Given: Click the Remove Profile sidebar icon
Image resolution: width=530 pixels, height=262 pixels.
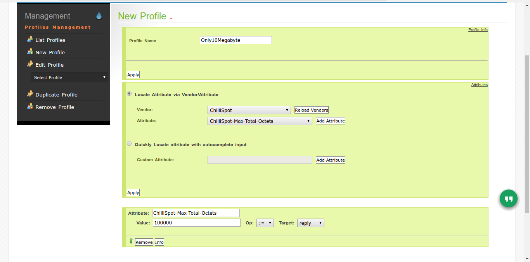Looking at the screenshot, I should [x=30, y=106].
